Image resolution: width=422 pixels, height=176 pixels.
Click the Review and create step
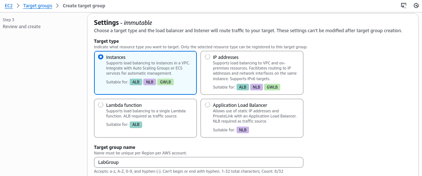click(22, 27)
